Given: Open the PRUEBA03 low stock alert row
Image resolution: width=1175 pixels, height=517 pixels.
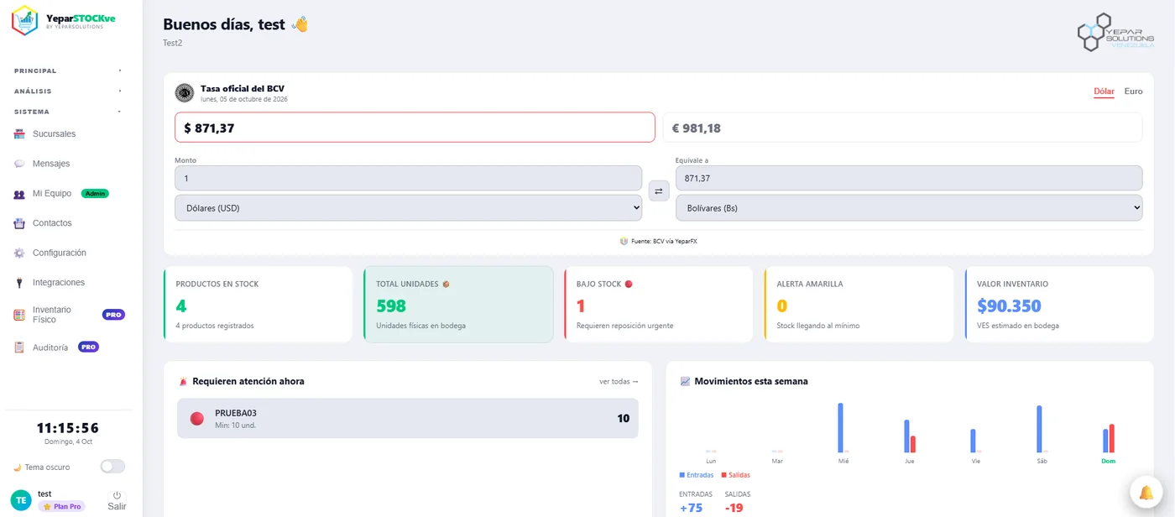Looking at the screenshot, I should 408,418.
